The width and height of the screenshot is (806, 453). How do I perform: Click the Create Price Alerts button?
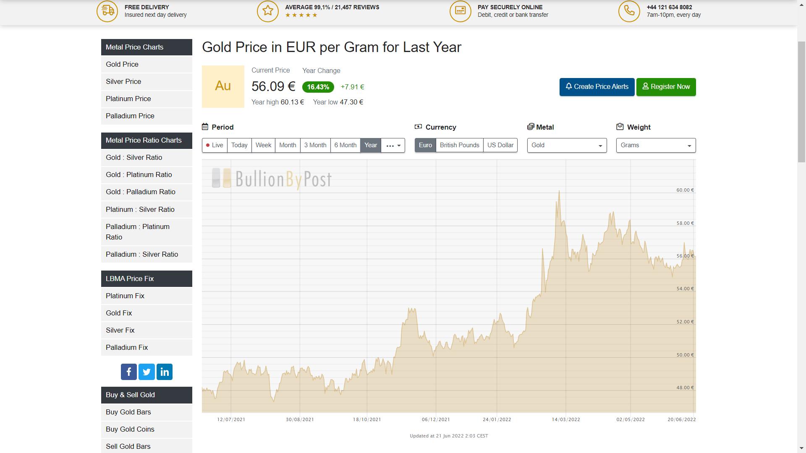tap(597, 87)
